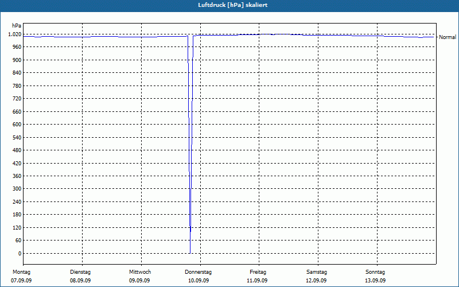Click the "Samstag" day label

point(317,272)
